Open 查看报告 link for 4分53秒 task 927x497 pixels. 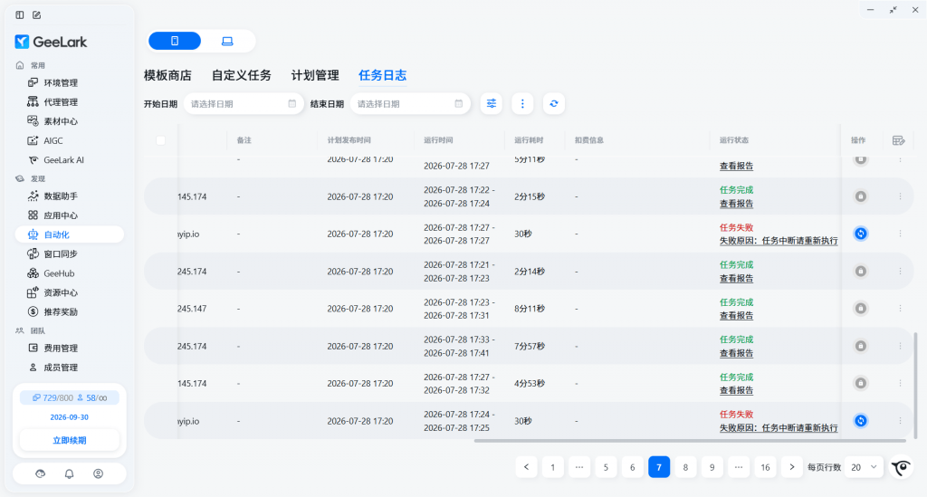click(736, 390)
